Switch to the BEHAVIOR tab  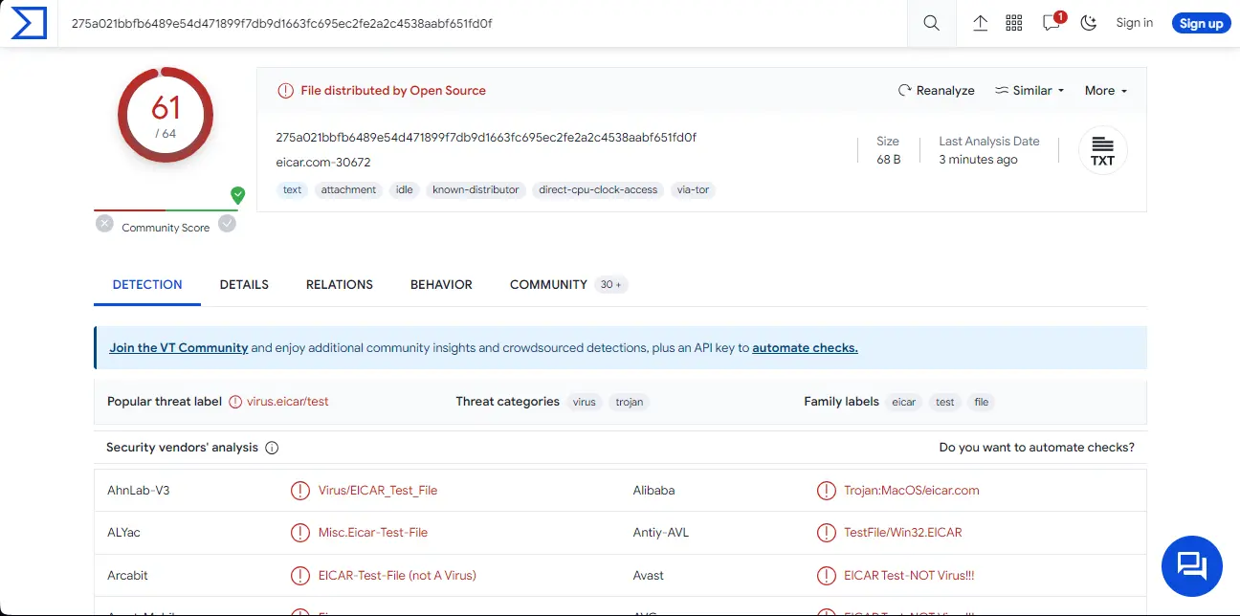[x=441, y=284]
